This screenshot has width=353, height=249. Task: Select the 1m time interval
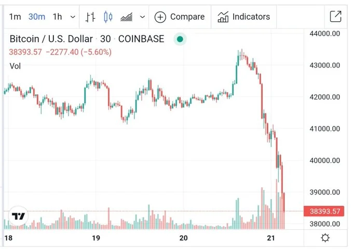click(15, 17)
